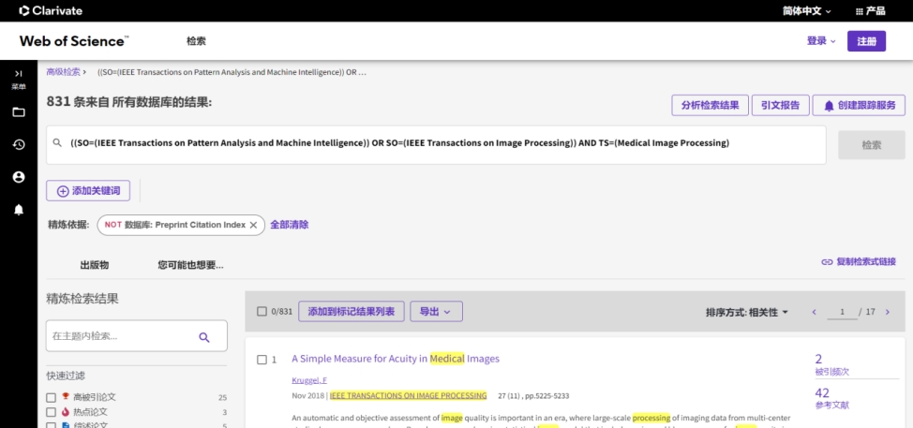The width and height of the screenshot is (913, 428).
Task: Enable the 高被引论文 filter checkbox
Action: pos(52,398)
